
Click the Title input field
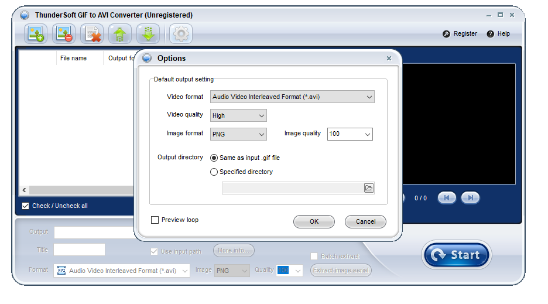[x=80, y=250]
